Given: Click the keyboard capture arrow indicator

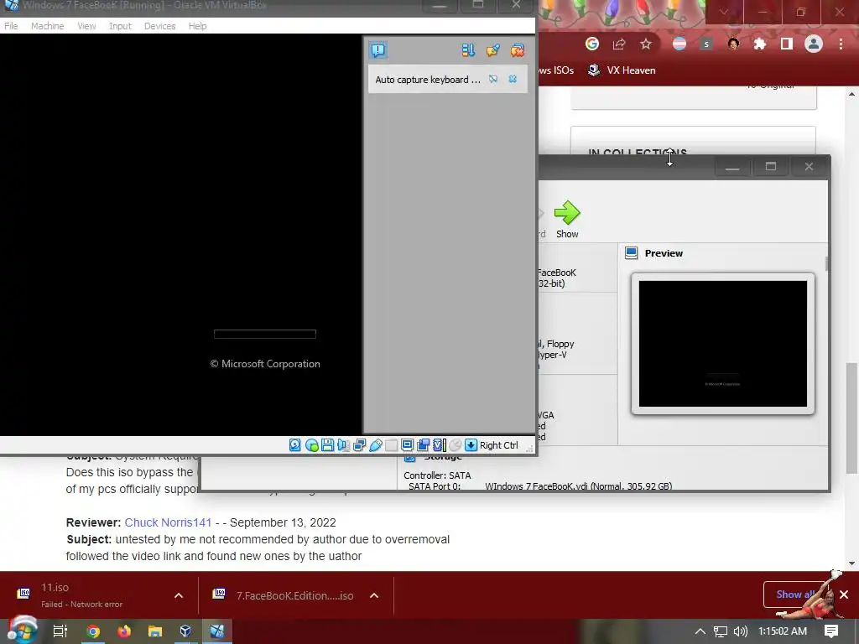Looking at the screenshot, I should [471, 445].
